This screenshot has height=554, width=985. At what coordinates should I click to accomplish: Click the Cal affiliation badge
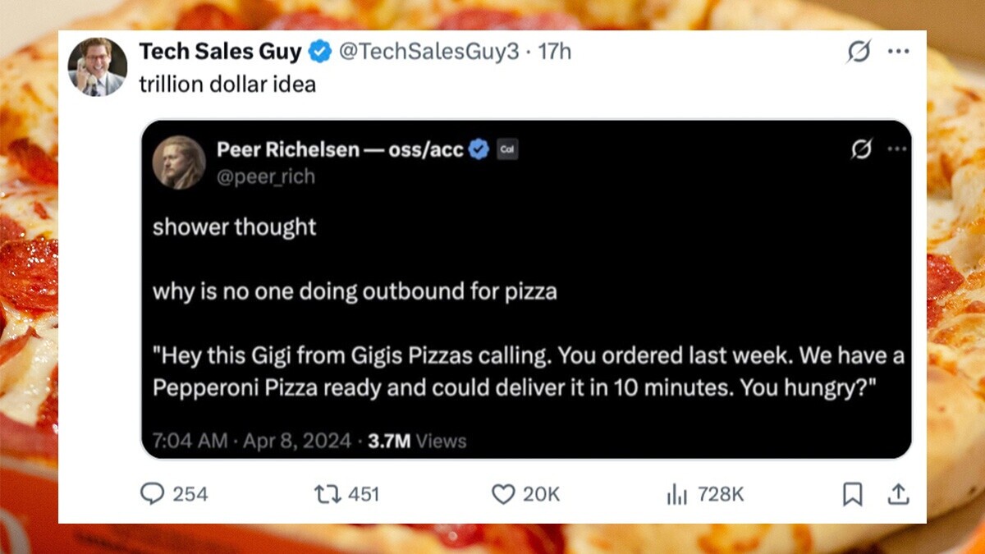tap(507, 149)
